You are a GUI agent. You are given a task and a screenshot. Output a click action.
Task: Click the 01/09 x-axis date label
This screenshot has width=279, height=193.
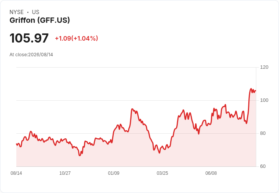click(114, 173)
